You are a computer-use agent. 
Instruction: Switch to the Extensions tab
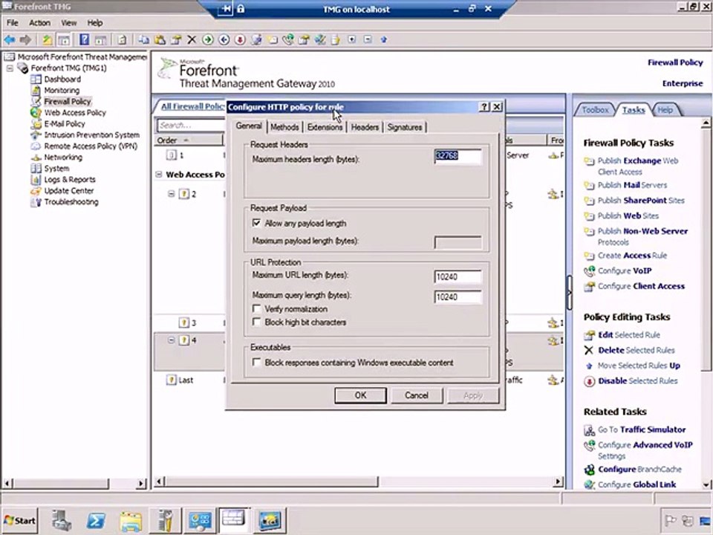[x=325, y=127]
